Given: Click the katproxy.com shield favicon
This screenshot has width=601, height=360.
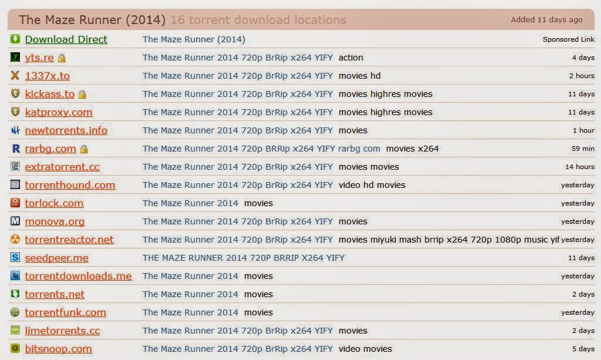Looking at the screenshot, I should click(15, 112).
